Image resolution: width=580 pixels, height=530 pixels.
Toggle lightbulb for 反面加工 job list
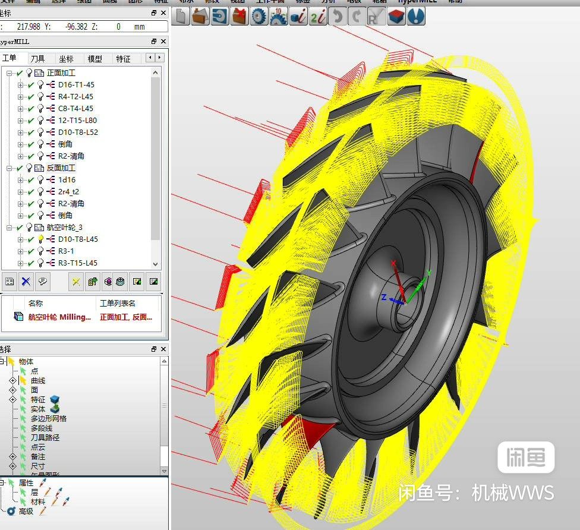pos(29,168)
